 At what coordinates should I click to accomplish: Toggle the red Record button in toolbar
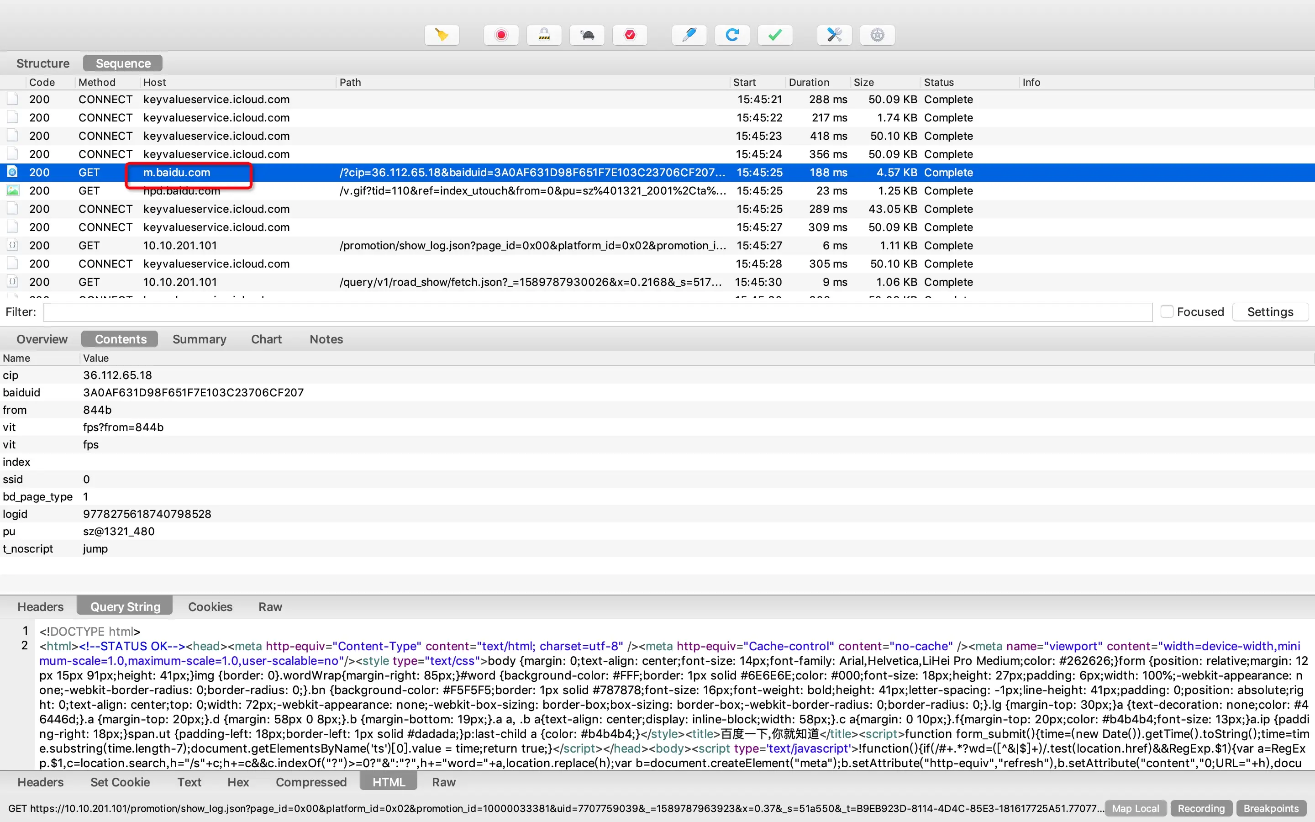click(x=501, y=35)
